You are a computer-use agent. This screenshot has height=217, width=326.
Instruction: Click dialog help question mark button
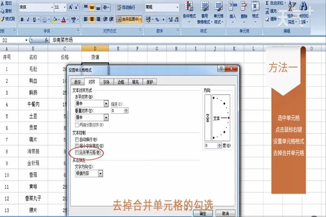point(221,68)
